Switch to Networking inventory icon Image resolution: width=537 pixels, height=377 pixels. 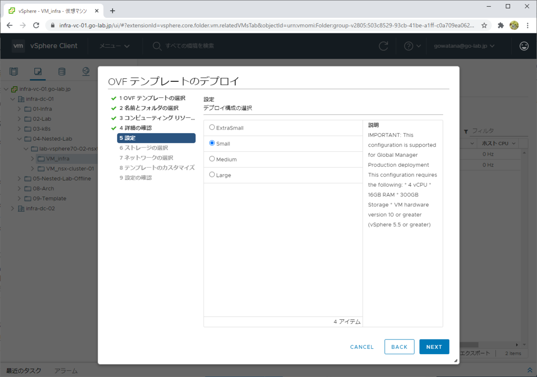click(86, 71)
